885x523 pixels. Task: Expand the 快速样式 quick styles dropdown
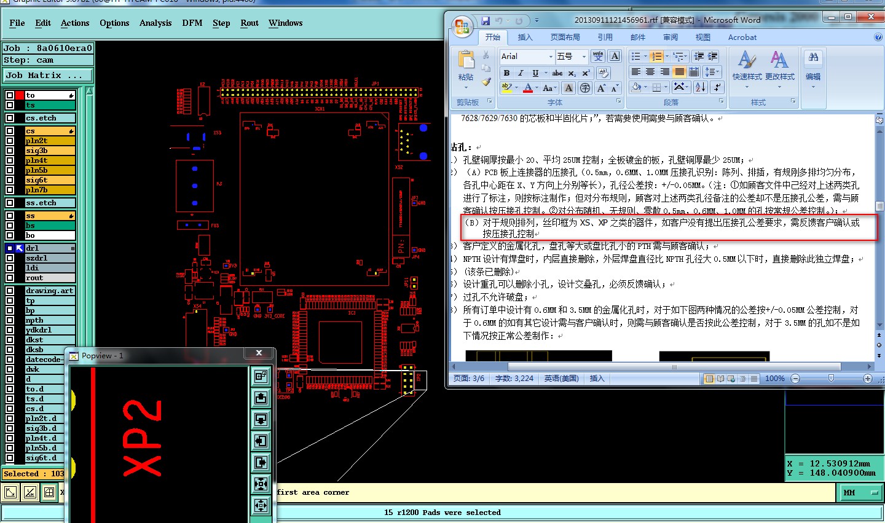point(747,87)
